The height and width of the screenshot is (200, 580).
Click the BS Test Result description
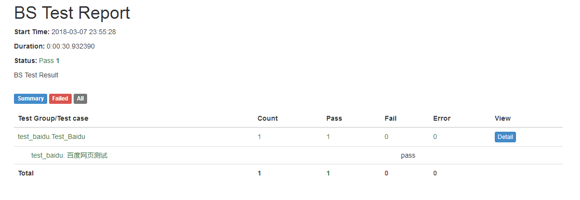click(x=36, y=75)
